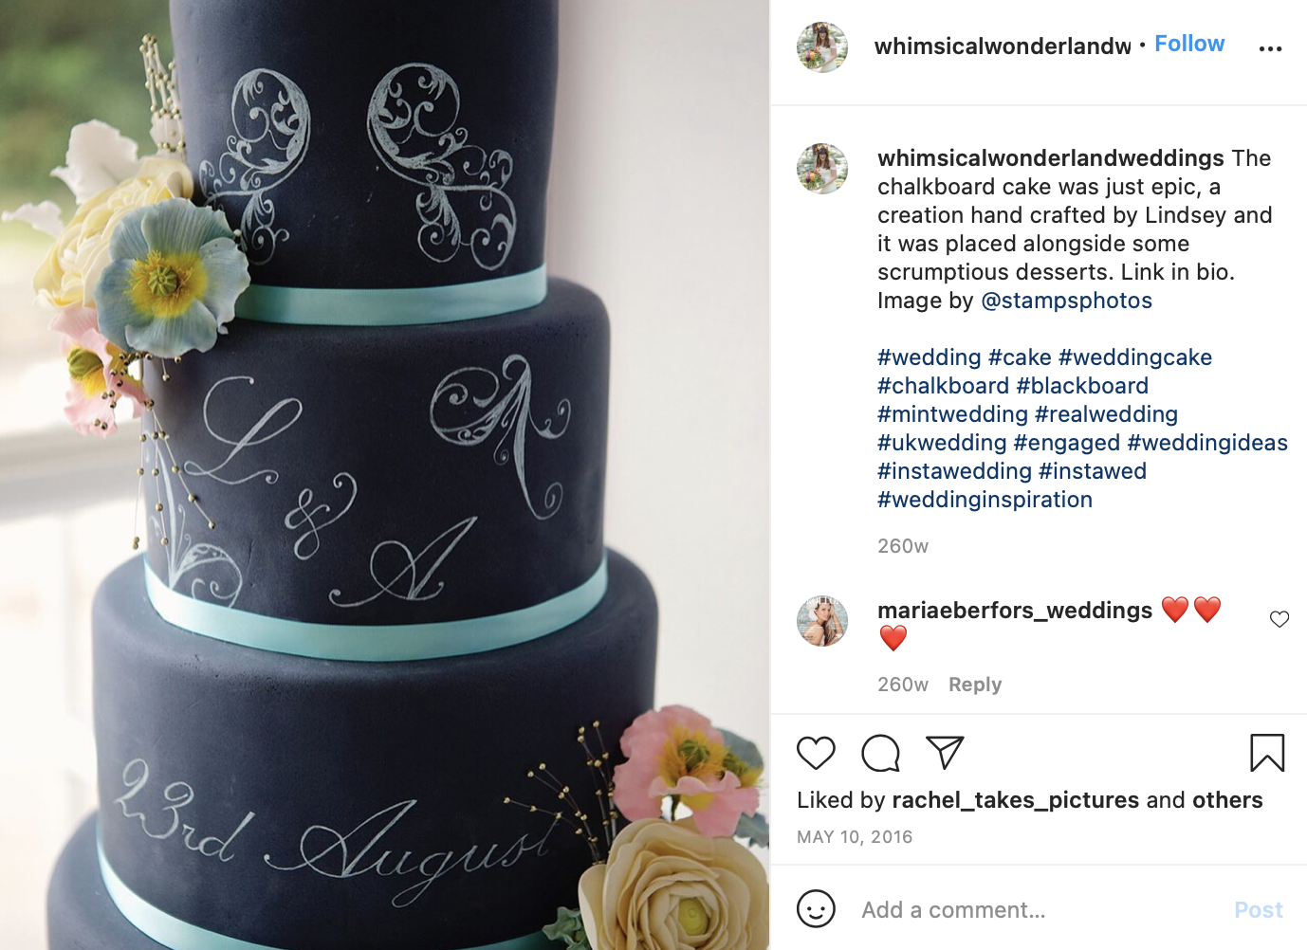Like mariaeberfors_weddings' comment with small heart

pyautogui.click(x=1279, y=619)
